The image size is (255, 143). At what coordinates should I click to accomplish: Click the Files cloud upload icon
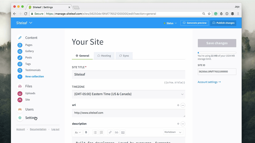20,86
